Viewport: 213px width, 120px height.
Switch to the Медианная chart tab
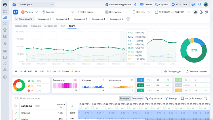(x=51, y=26)
